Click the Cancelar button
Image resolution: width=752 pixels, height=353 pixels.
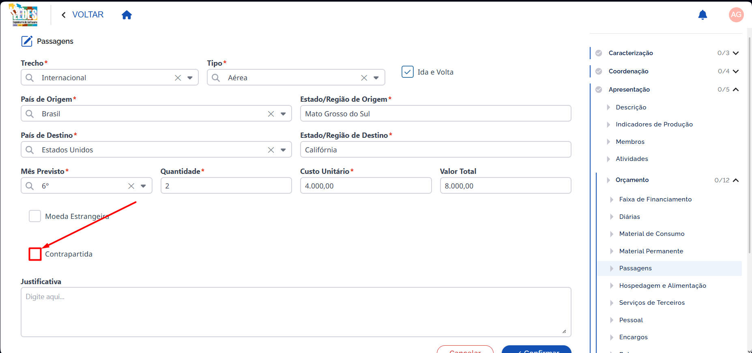tap(465, 349)
